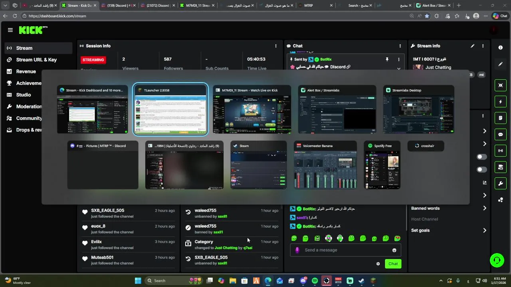
Task: Add page to favorites star icon
Action: coord(427,16)
